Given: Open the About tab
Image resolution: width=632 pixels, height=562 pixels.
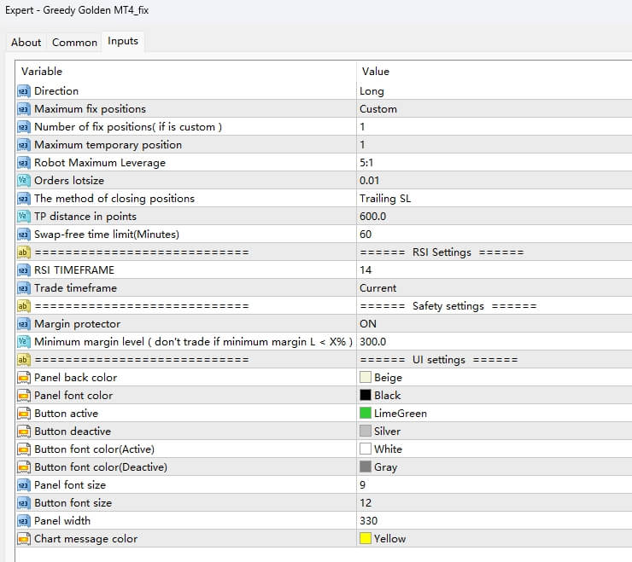Looking at the screenshot, I should pos(26,43).
